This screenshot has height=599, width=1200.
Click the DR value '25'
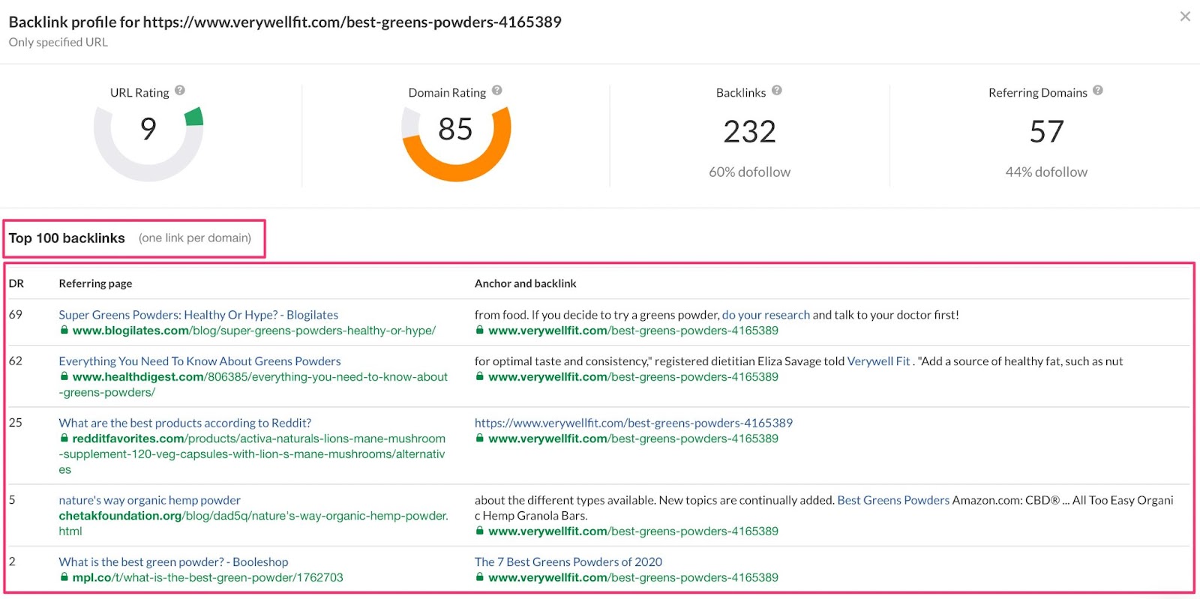coord(16,422)
